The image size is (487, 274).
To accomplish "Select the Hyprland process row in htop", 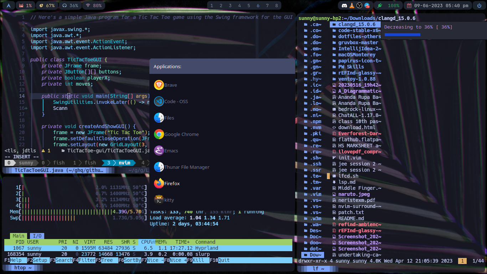I will pyautogui.click(x=148, y=248).
